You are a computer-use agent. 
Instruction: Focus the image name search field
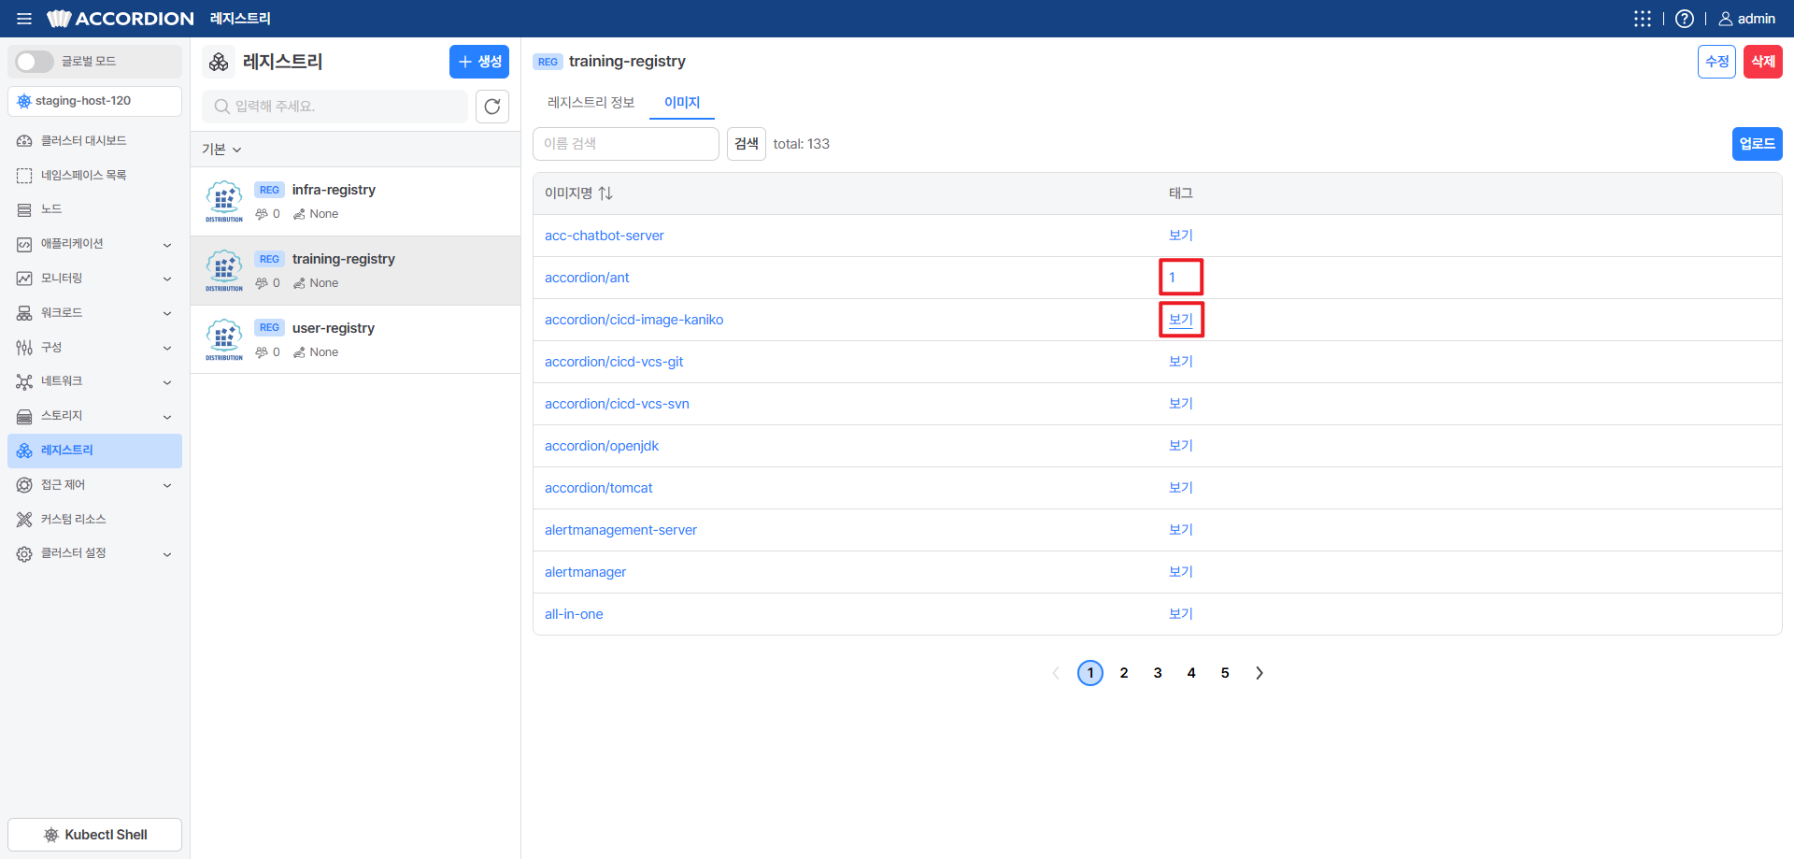point(626,144)
